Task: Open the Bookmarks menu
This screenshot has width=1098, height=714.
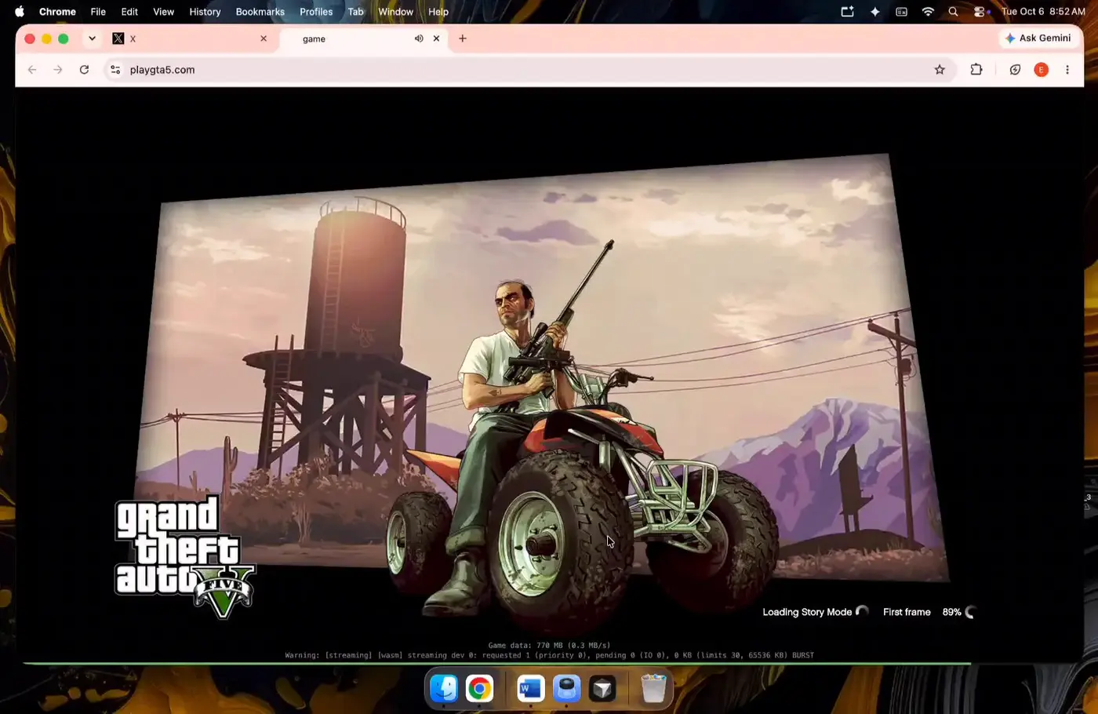Action: coord(260,12)
